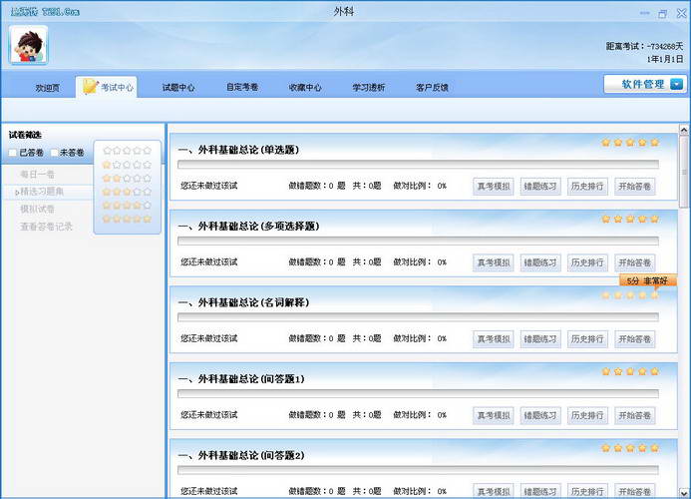Screen dimensions: 691x499
Task: Expand the 精选习题集 arrow
Action: [x=17, y=192]
